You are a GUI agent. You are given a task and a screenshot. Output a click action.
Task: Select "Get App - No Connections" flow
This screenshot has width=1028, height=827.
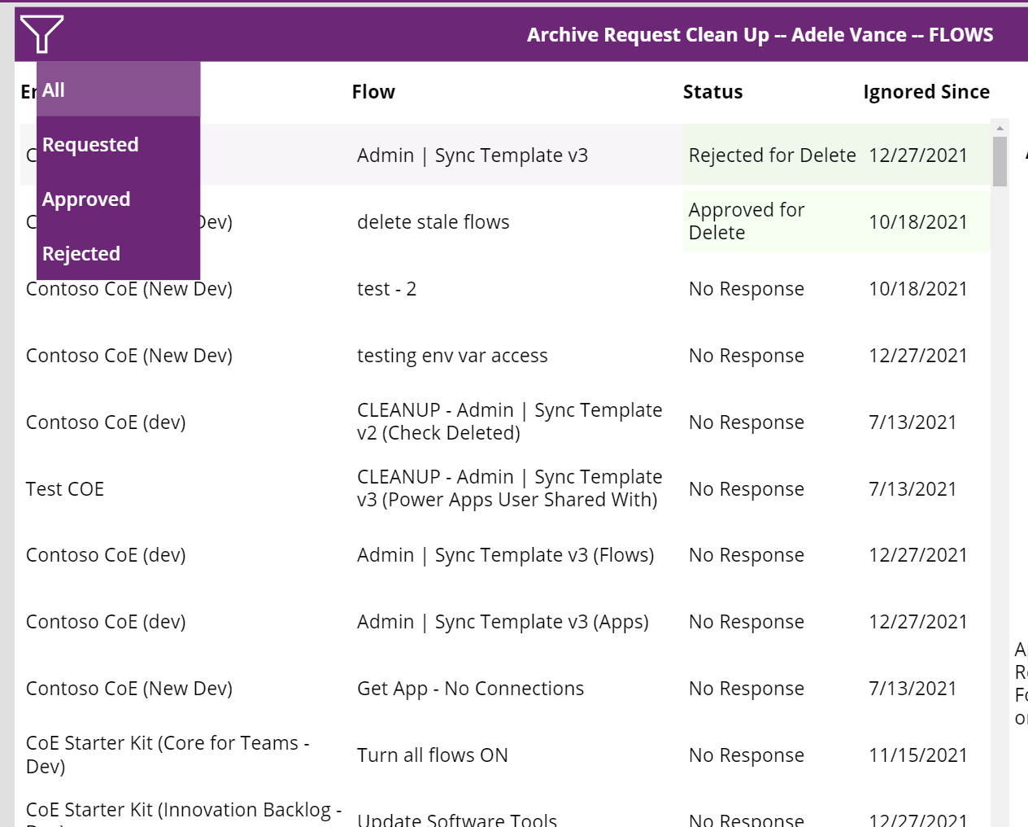point(471,688)
